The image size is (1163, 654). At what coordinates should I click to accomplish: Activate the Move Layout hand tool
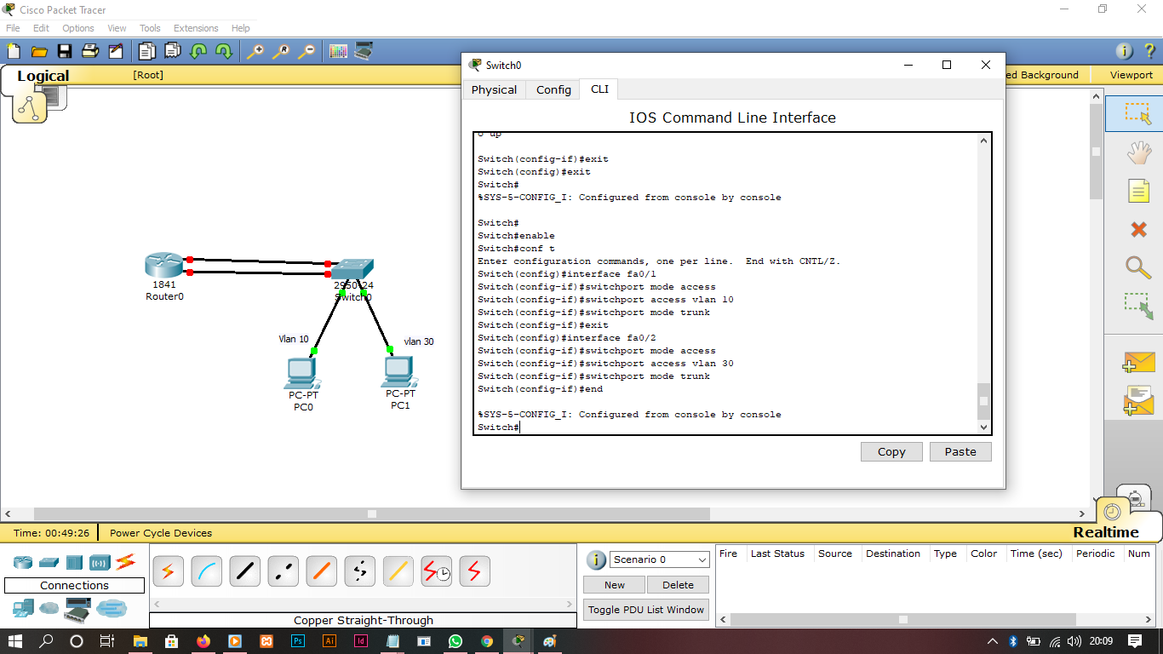pyautogui.click(x=1138, y=153)
